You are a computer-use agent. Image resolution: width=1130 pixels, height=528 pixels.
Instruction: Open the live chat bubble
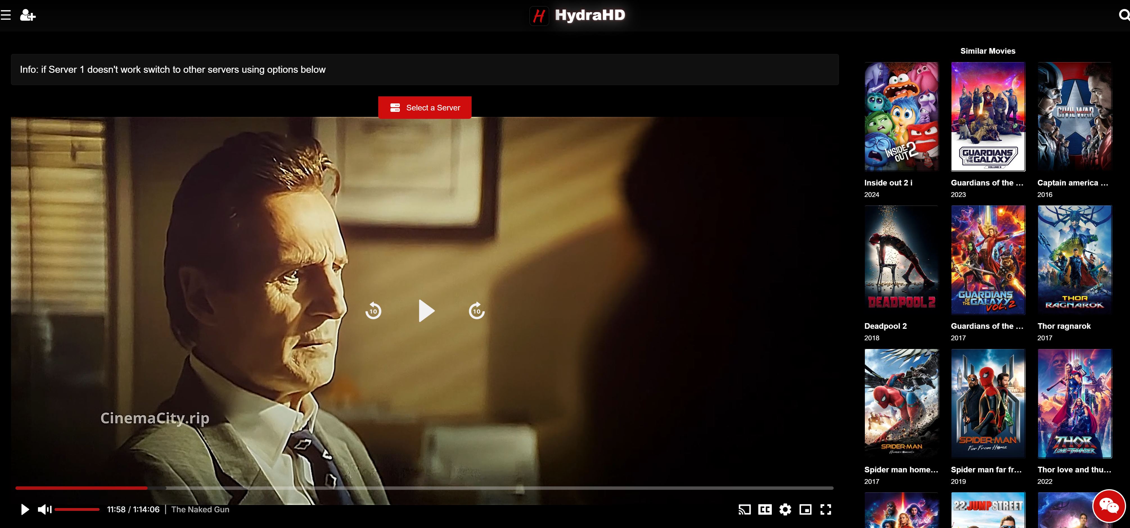(1109, 506)
